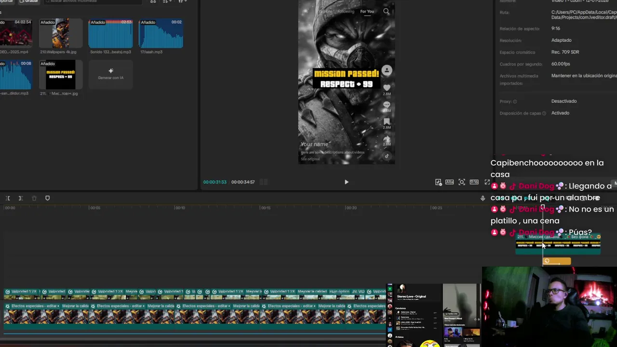
Task: Click the Grabar record button
Action: point(29,1)
